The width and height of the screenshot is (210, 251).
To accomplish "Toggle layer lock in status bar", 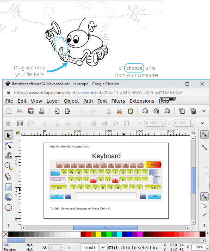I will 77,247.
